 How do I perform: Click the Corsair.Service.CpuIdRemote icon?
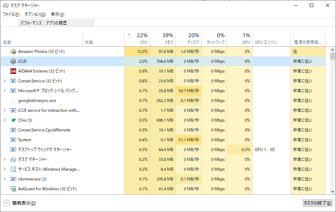(13, 130)
